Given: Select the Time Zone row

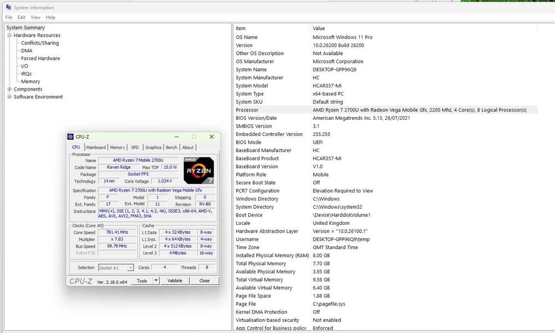Looking at the screenshot, I should pyautogui.click(x=386, y=248).
